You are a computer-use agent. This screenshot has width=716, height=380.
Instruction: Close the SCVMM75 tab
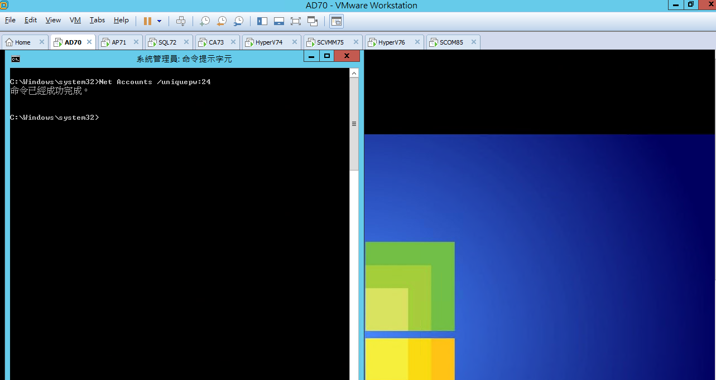click(x=355, y=42)
